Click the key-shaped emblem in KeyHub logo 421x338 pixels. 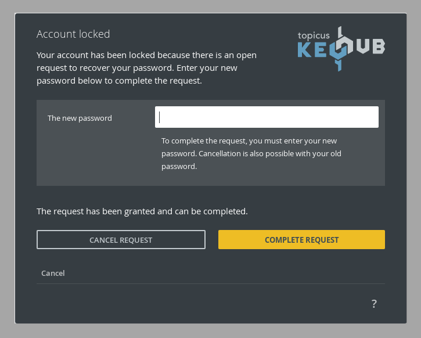pos(340,49)
